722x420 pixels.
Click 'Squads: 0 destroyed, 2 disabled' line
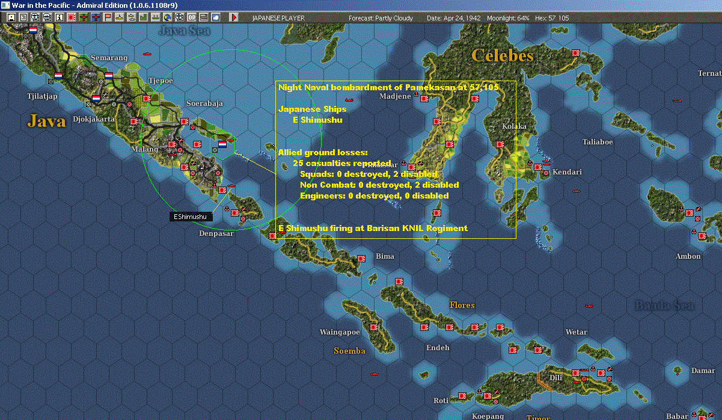tap(369, 174)
